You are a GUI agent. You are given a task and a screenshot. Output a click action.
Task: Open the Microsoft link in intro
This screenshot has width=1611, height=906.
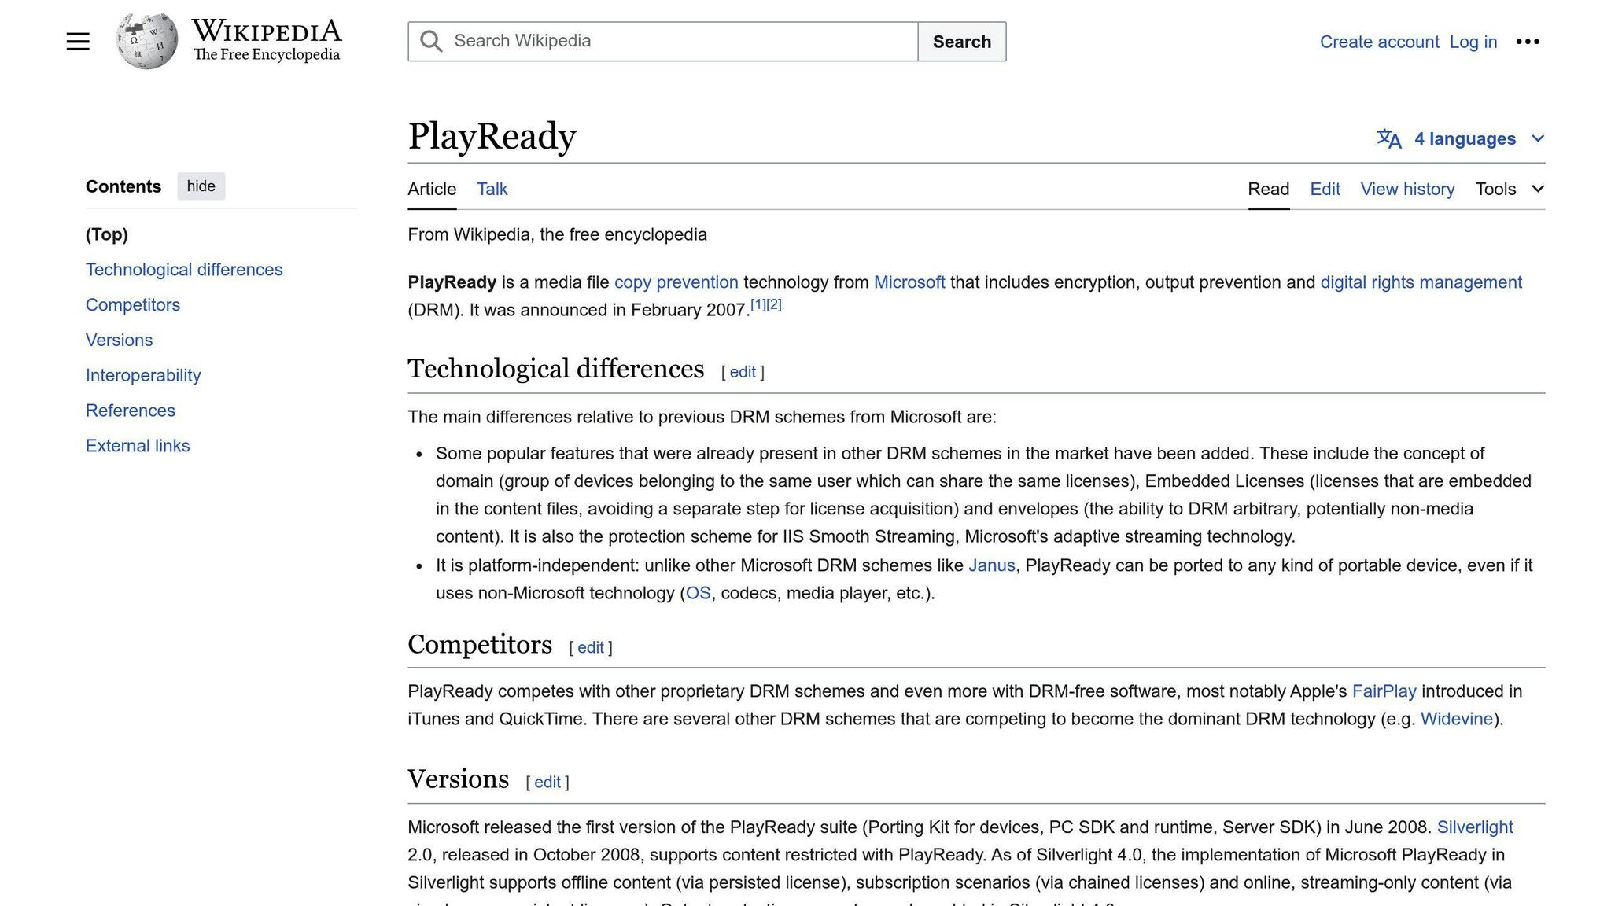pyautogui.click(x=909, y=282)
